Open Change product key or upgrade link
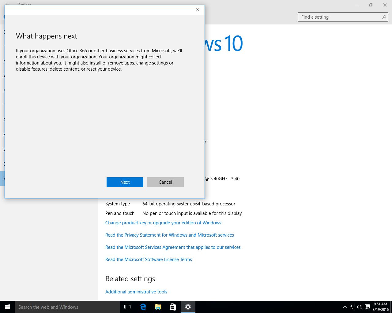 click(x=163, y=223)
